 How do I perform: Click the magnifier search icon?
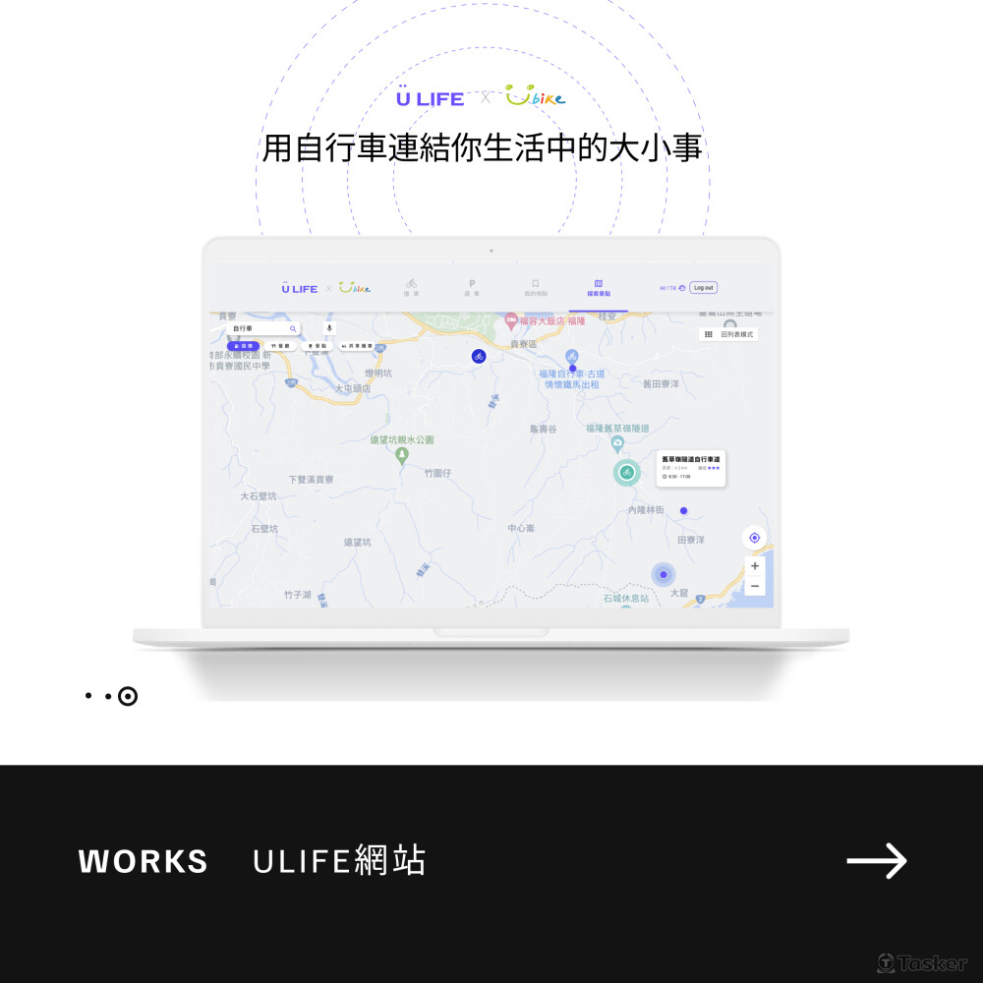[x=293, y=328]
